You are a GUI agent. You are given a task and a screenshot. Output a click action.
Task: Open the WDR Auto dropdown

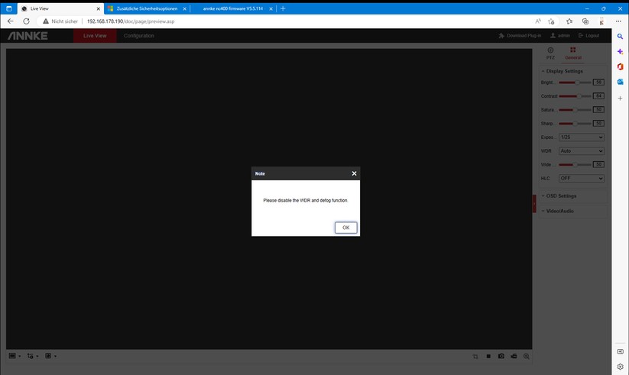tap(582, 150)
